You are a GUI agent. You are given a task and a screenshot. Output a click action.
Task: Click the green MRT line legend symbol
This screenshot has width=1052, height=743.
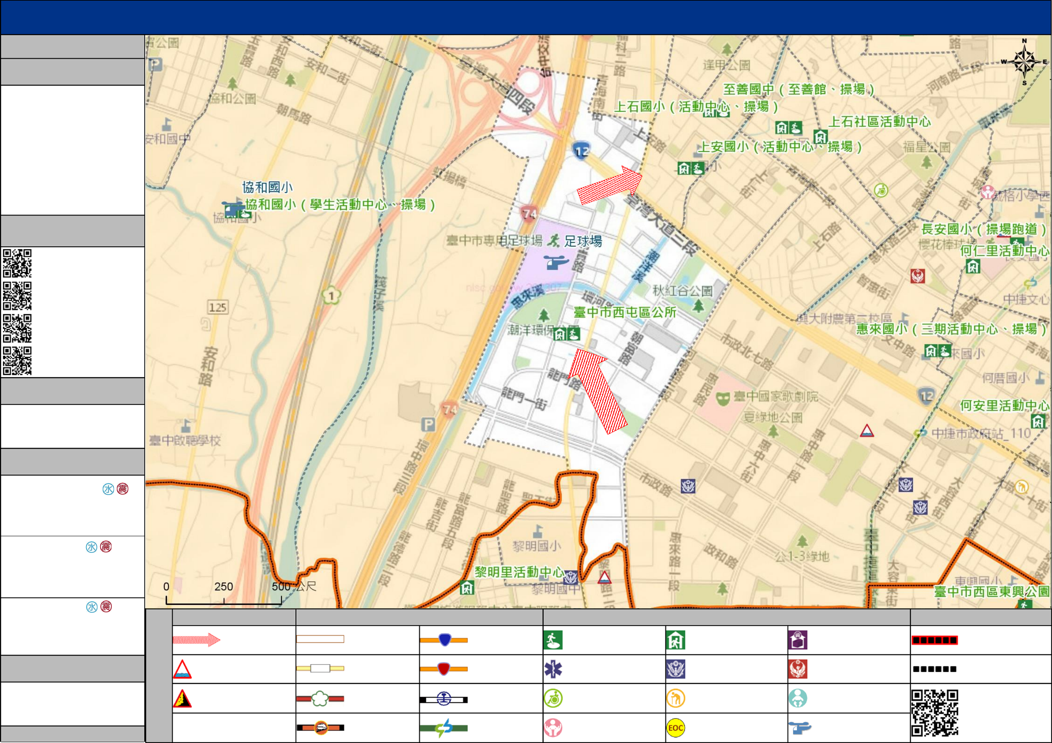coord(444,728)
